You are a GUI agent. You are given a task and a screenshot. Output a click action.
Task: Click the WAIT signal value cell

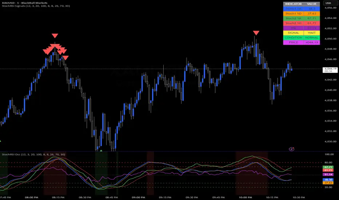coord(312,33)
